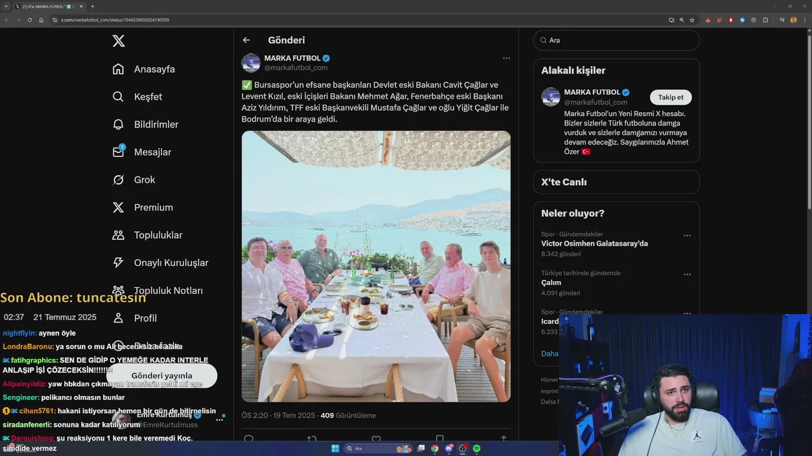Open the Onaylı Kuruluşlar lightning icon

(x=119, y=263)
